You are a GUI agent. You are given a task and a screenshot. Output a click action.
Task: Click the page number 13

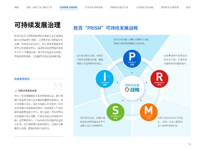pos(189,144)
